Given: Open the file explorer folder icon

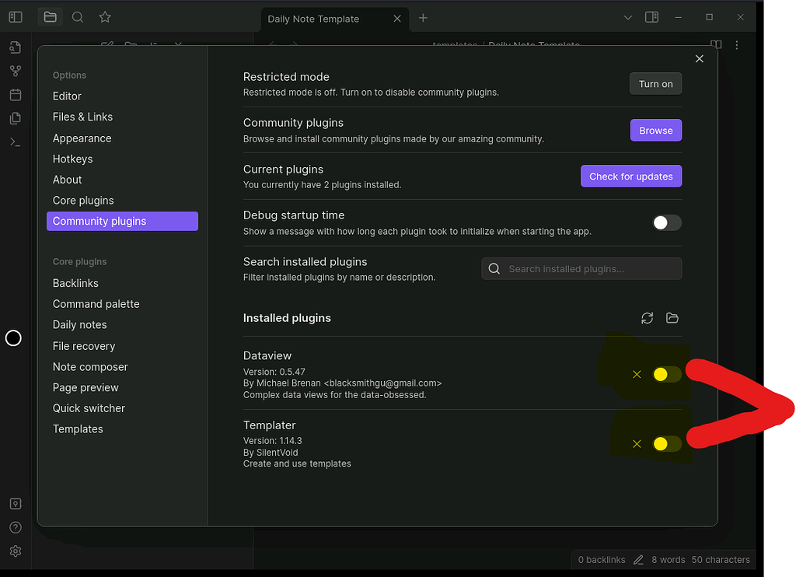Looking at the screenshot, I should [x=51, y=17].
